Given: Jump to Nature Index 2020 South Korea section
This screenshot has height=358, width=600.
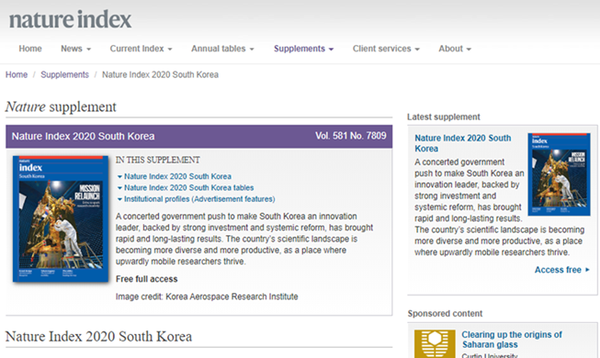Looking at the screenshot, I should (x=177, y=176).
